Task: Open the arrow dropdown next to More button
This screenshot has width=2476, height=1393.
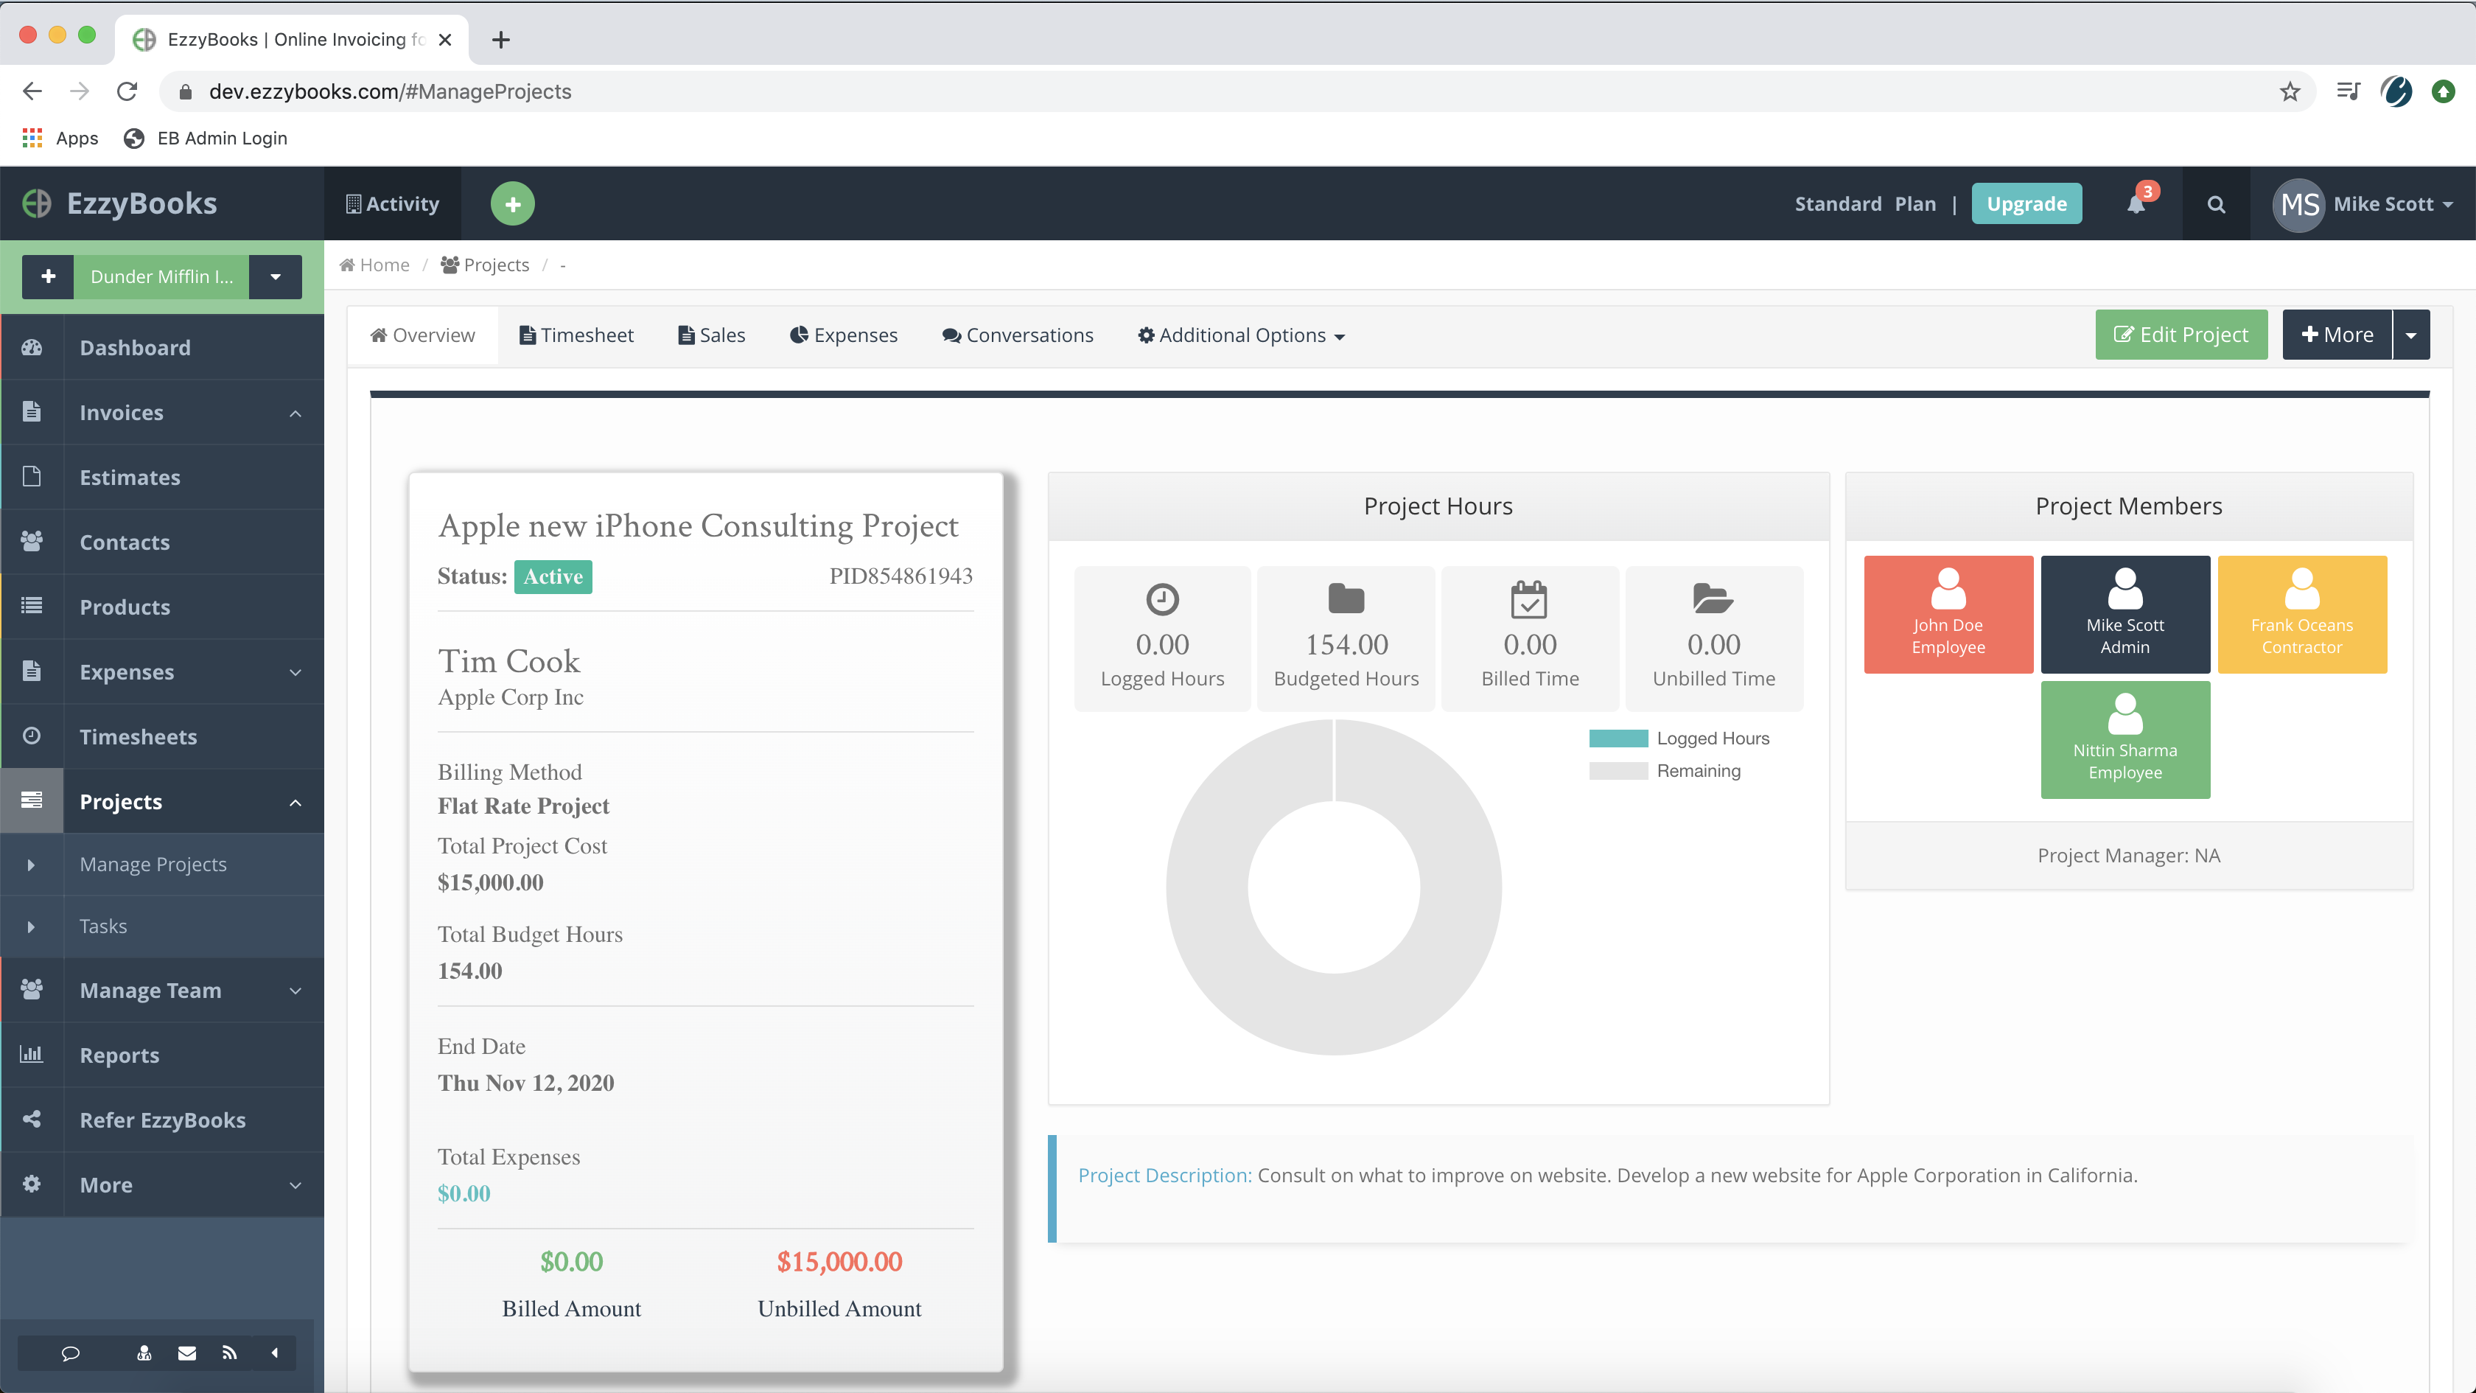Action: click(x=2410, y=335)
